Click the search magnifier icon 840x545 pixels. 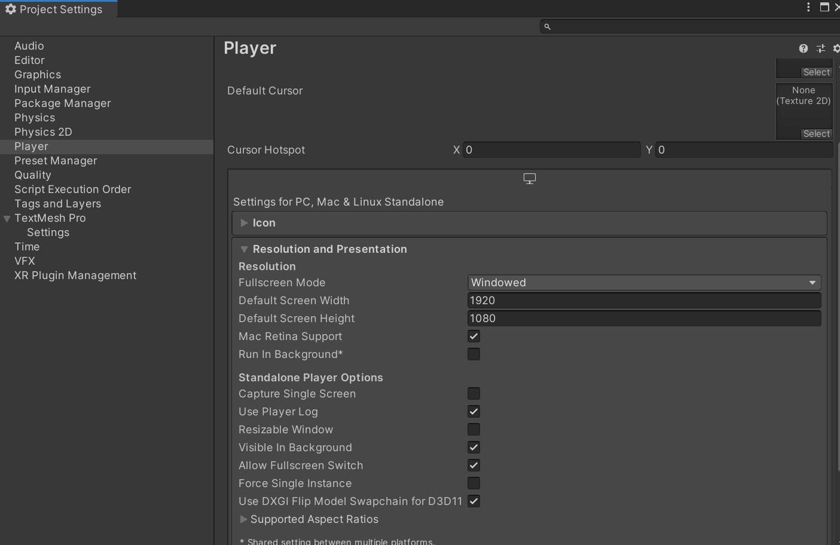547,26
